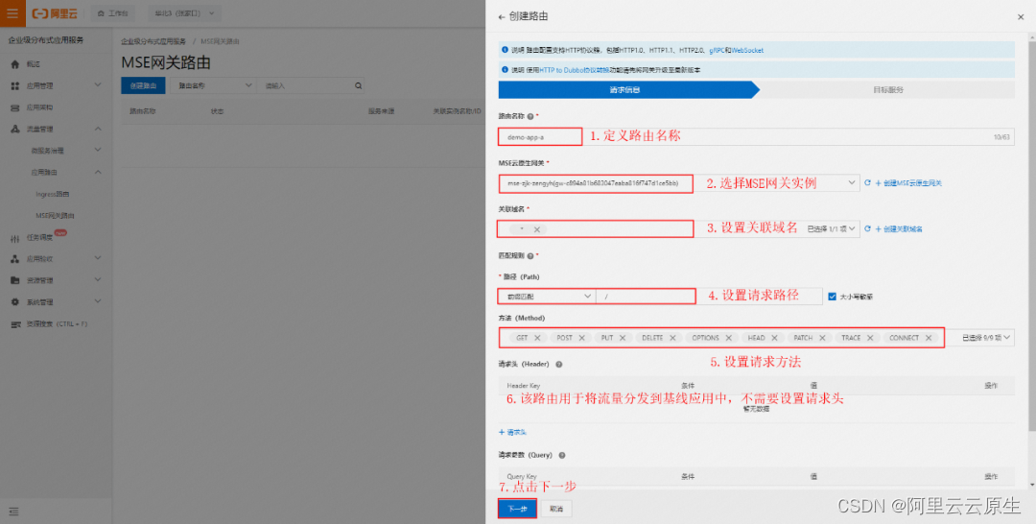
Task: Click the demo-app-a route name field
Action: [757, 137]
